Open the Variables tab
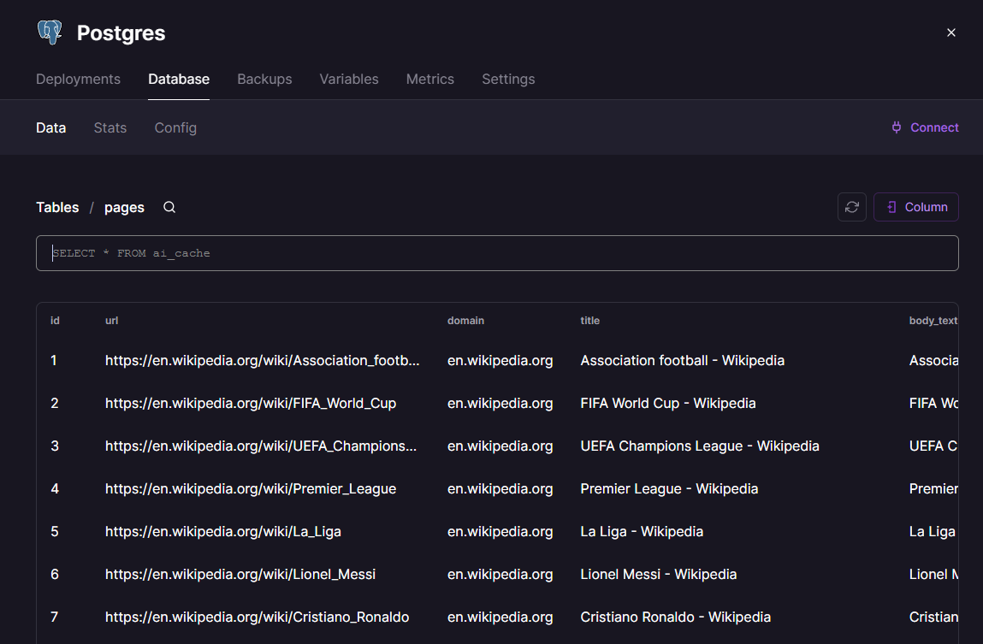This screenshot has width=983, height=644. pos(348,79)
